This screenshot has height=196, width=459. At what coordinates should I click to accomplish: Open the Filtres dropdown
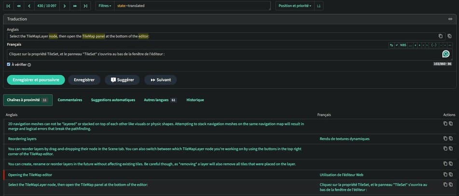point(105,6)
